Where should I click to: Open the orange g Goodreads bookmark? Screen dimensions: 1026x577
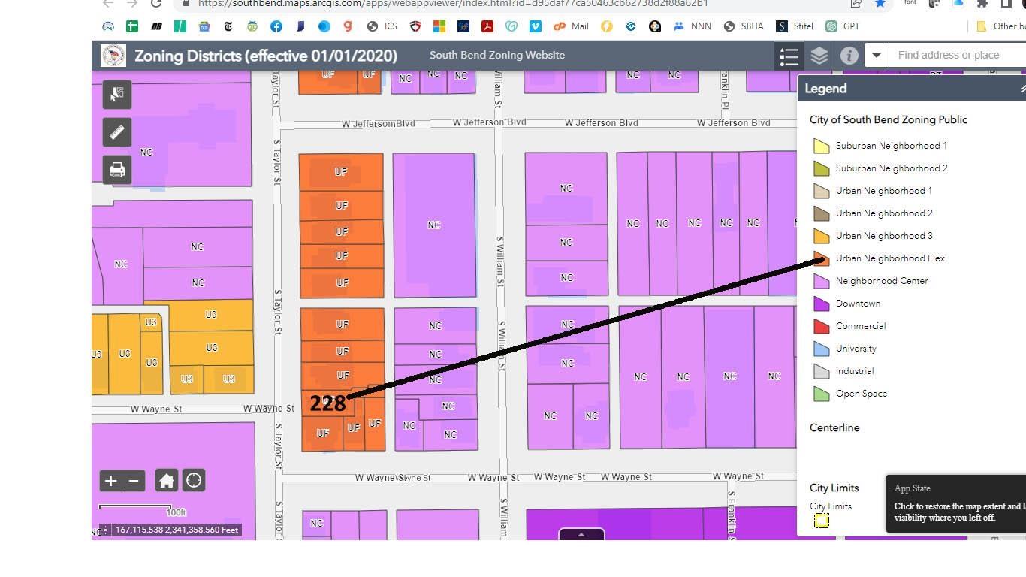click(348, 26)
